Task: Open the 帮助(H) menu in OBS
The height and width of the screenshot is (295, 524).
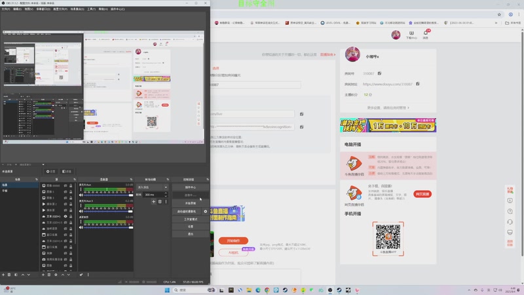Action: [103, 9]
